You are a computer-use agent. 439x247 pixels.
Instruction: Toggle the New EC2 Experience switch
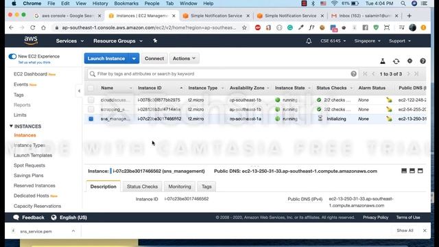(x=12, y=56)
